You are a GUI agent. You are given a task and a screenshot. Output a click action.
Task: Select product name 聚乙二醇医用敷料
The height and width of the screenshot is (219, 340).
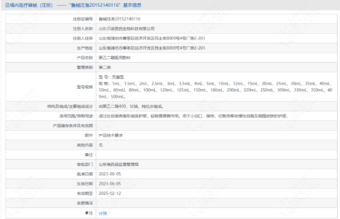point(115,57)
